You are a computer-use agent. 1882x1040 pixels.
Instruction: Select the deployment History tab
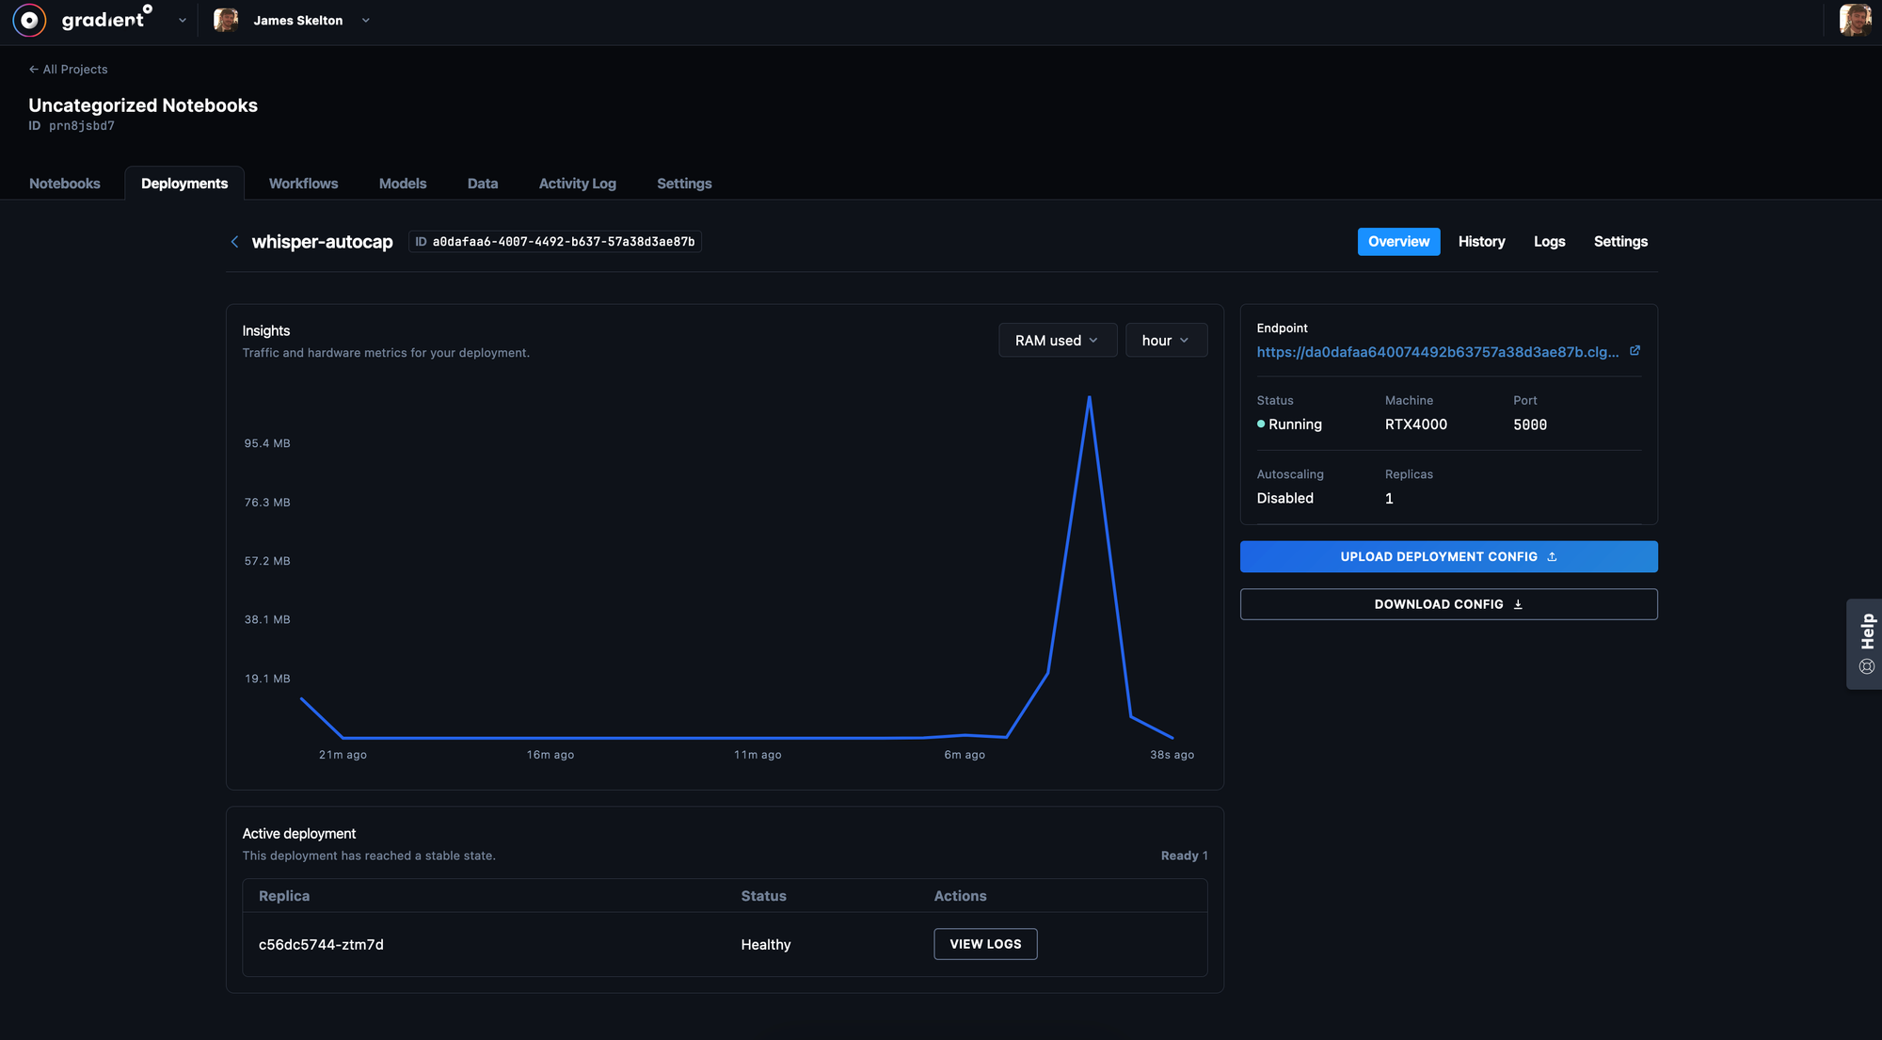(x=1481, y=242)
